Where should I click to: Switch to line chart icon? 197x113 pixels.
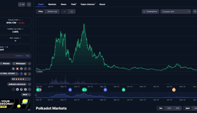pos(65,12)
